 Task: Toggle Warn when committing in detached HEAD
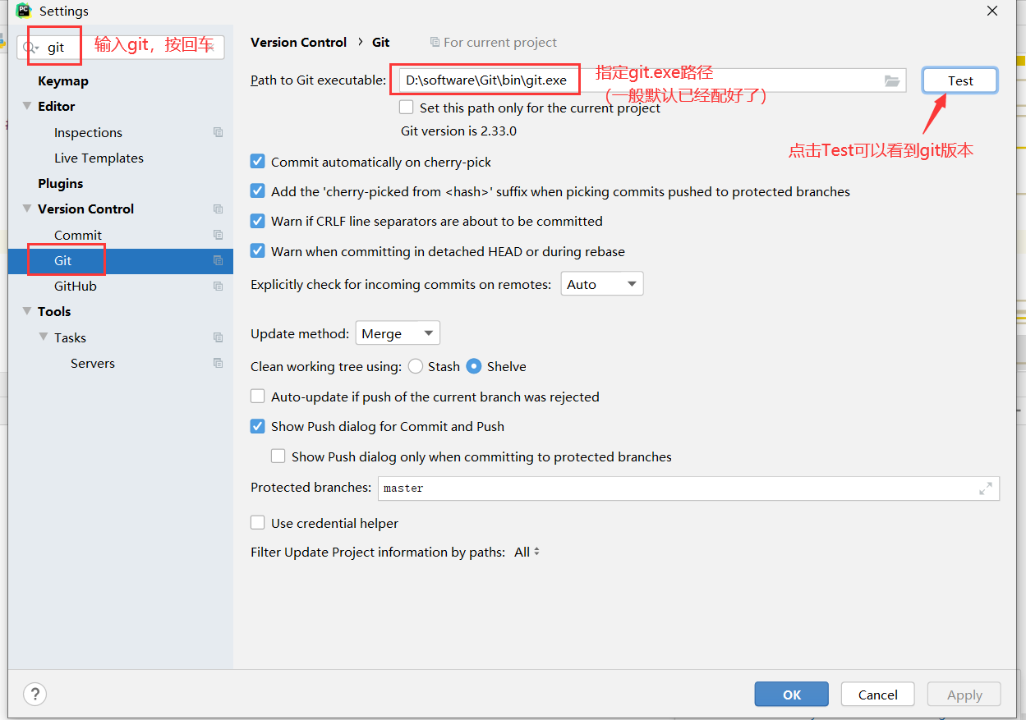[x=258, y=251]
